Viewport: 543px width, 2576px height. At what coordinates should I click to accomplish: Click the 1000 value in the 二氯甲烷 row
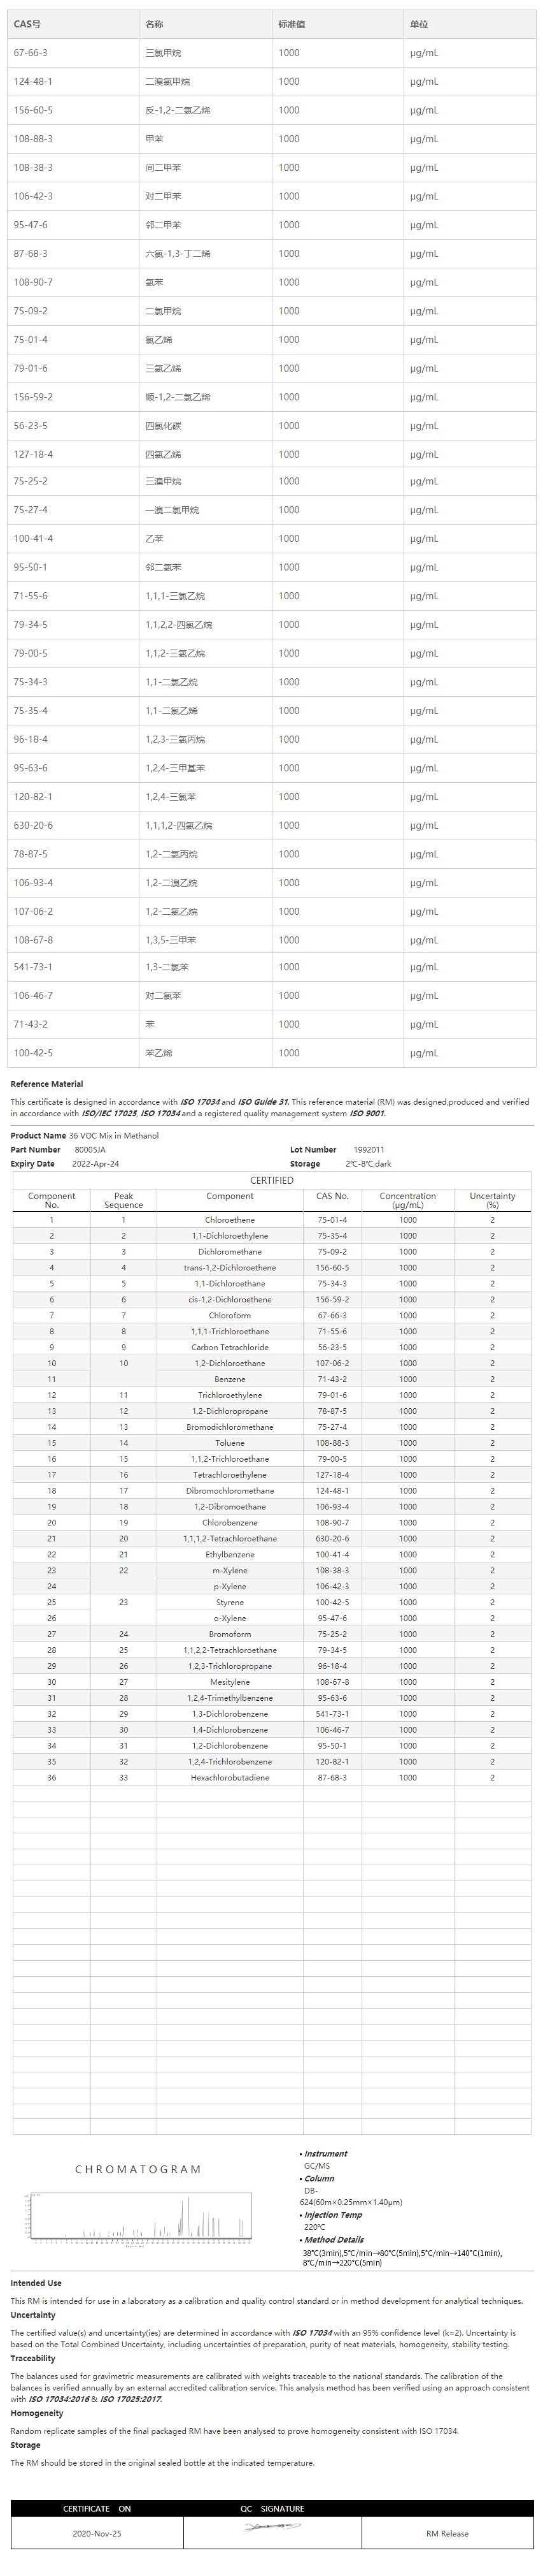288,311
